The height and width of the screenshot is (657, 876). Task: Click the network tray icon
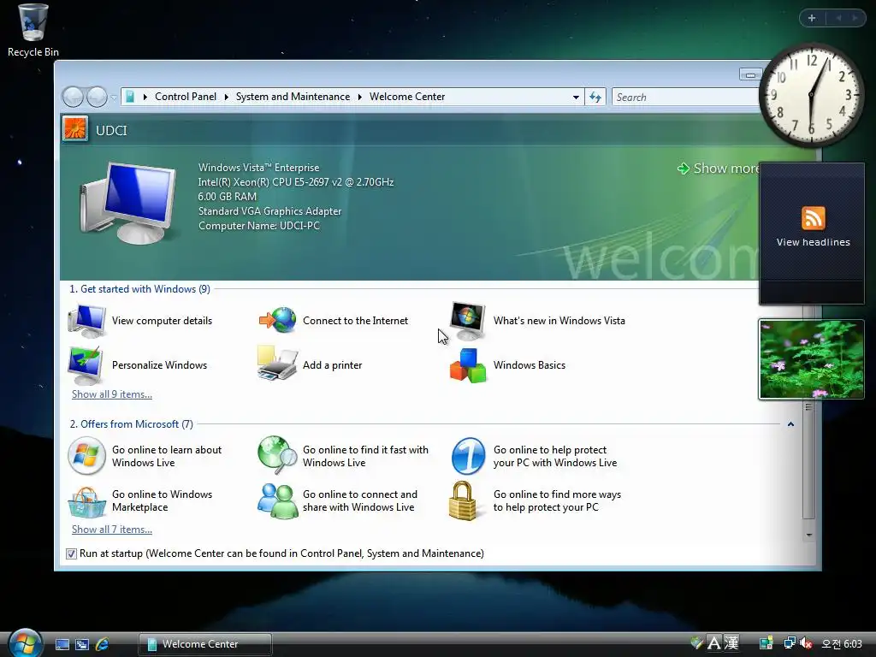[789, 643]
